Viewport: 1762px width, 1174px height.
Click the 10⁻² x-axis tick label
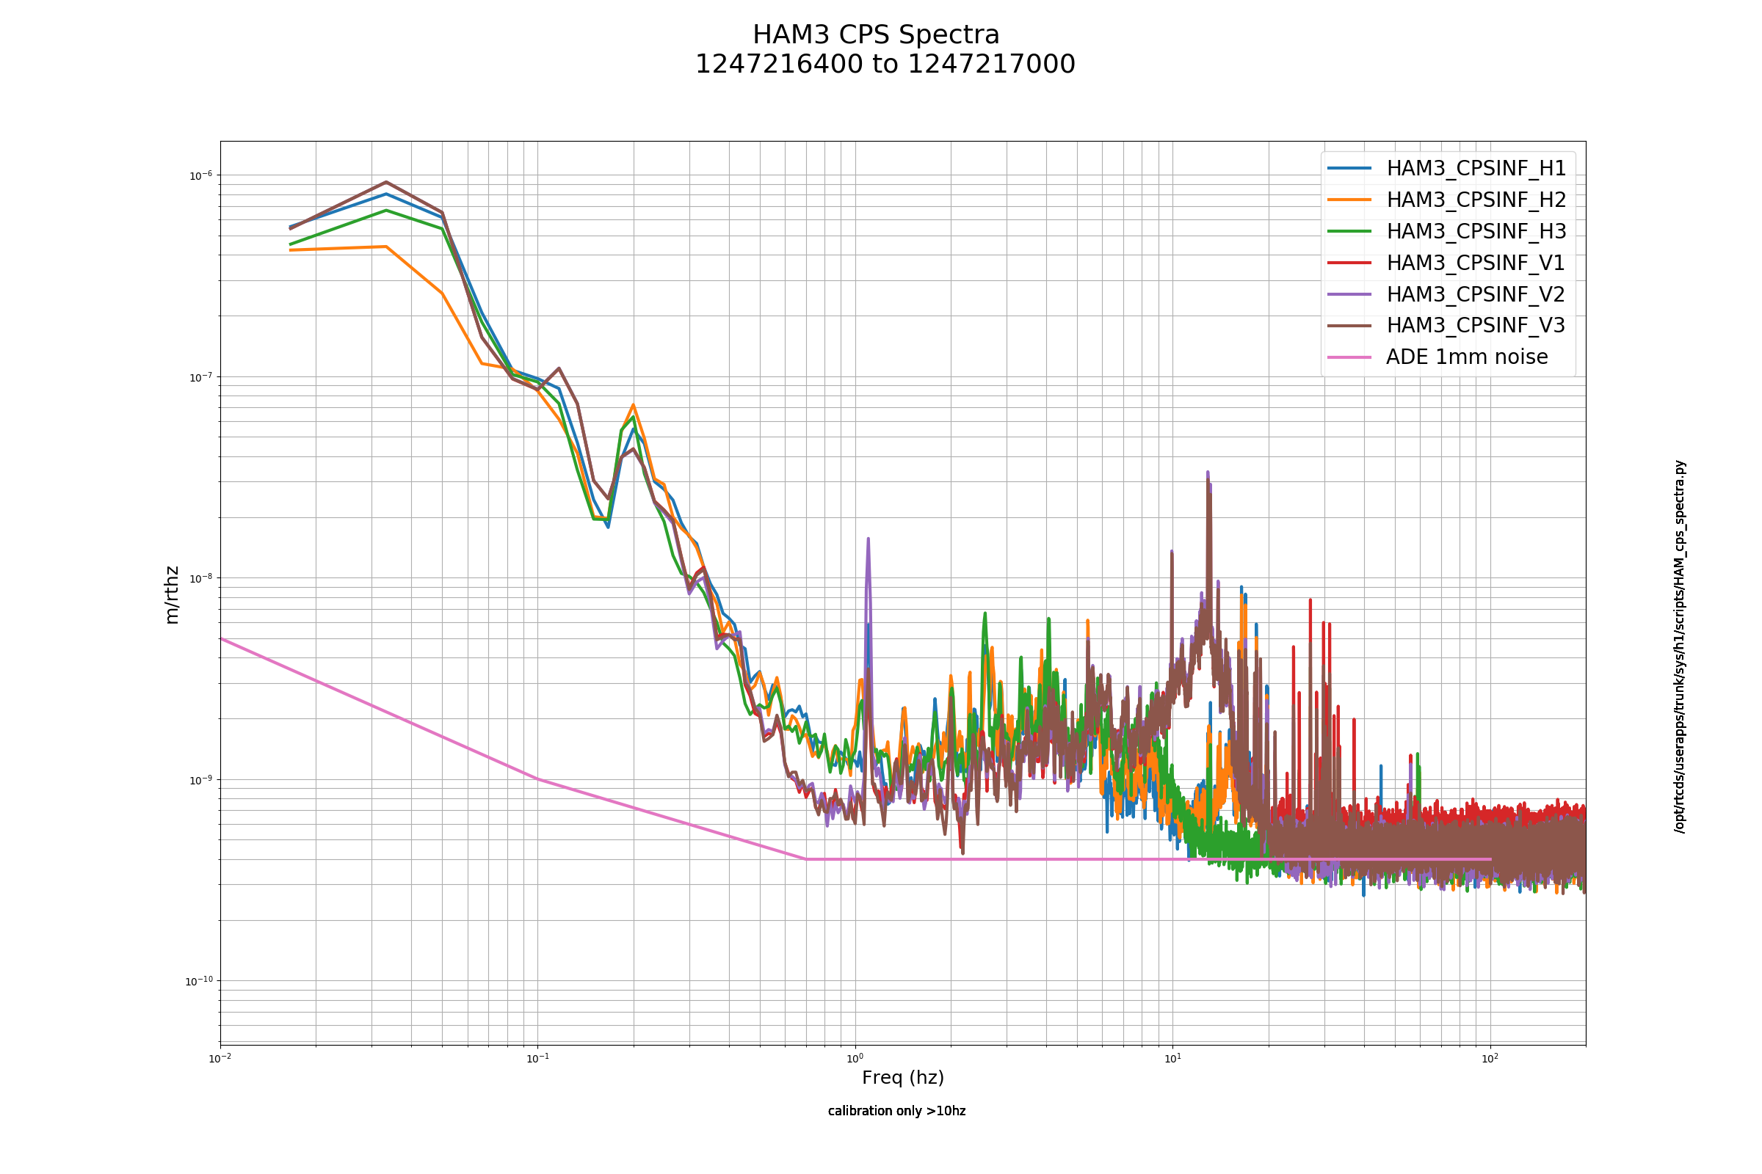[220, 1058]
